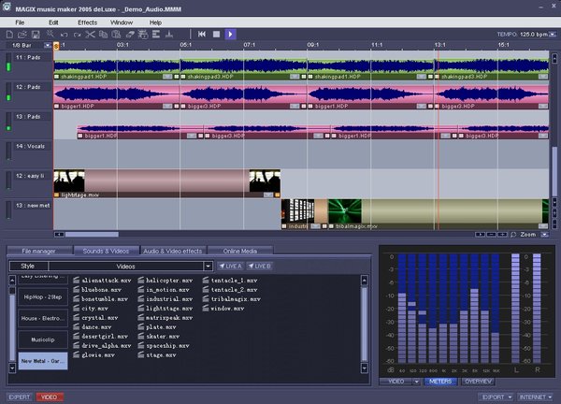Click the timeline zoom-out button left of Zoom
The image size is (561, 404).
click(492, 235)
